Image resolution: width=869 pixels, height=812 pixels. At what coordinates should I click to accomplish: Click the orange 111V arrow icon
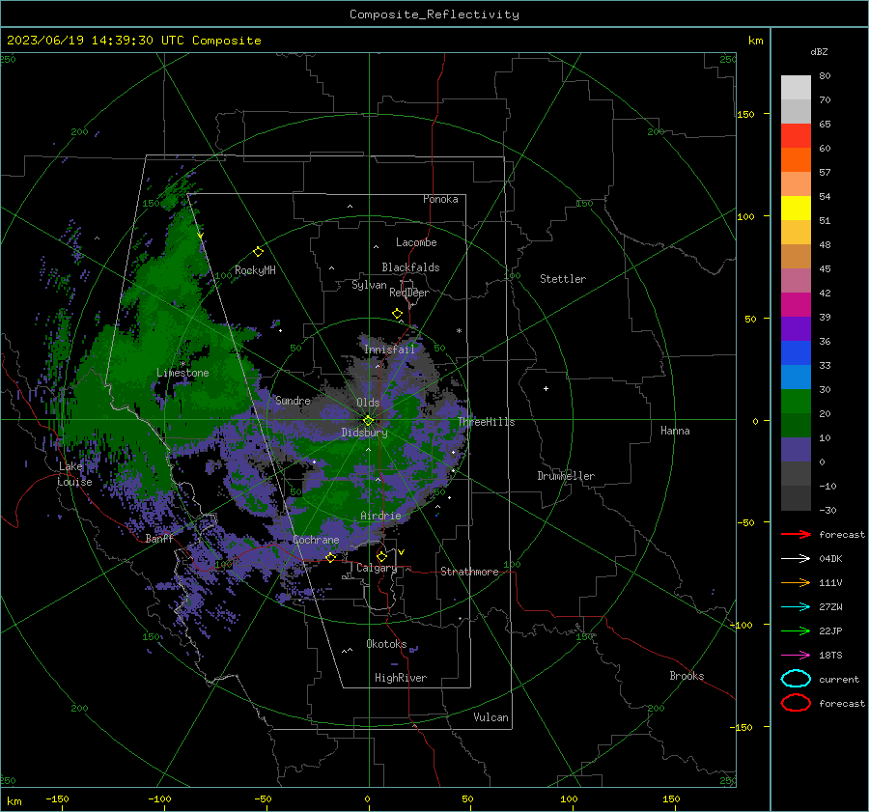(x=796, y=582)
